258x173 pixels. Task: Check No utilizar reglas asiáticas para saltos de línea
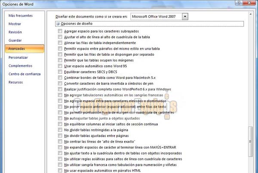tap(60, 159)
